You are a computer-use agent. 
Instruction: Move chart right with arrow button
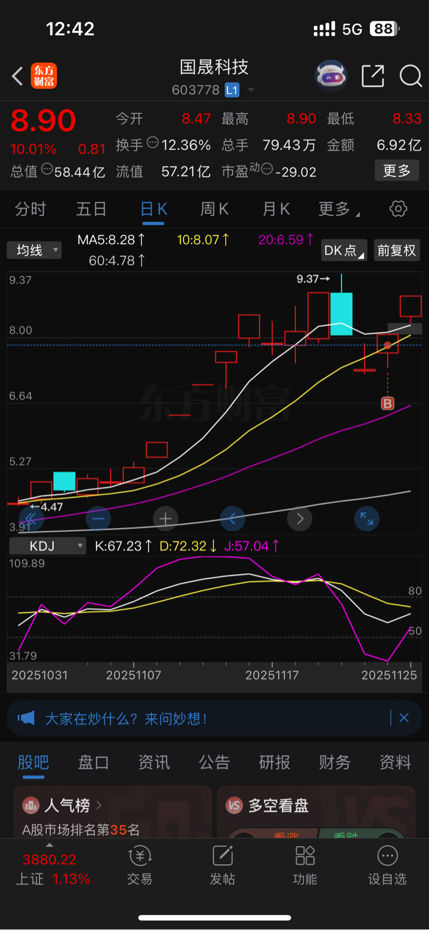[x=300, y=519]
